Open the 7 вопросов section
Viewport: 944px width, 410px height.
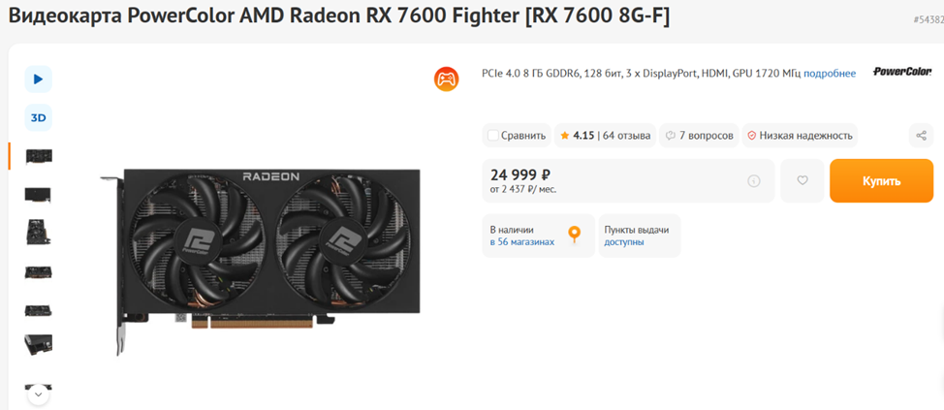pyautogui.click(x=699, y=136)
